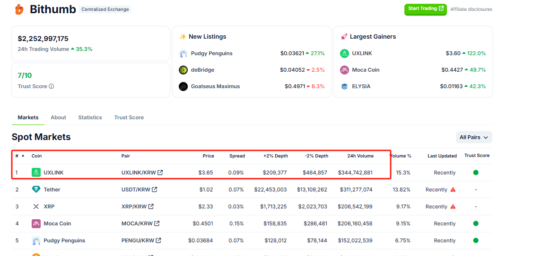Viewport: 542px width, 256px height.
Task: Click the UXLINK icon in Largest Gainers
Action: [345, 54]
